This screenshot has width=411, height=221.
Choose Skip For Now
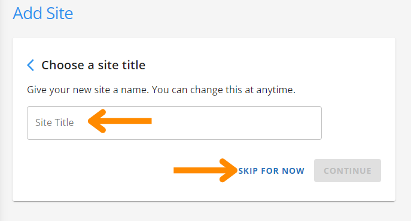pyautogui.click(x=271, y=171)
